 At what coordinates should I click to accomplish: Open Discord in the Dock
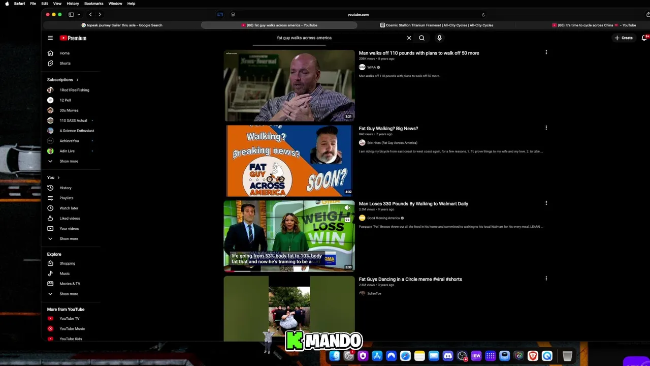coord(448,356)
